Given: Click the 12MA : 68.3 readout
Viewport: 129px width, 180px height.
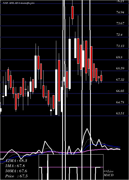Looking at the screenshot, I should point(16,161).
